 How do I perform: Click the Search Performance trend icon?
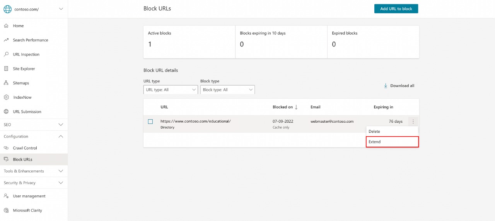click(6, 40)
